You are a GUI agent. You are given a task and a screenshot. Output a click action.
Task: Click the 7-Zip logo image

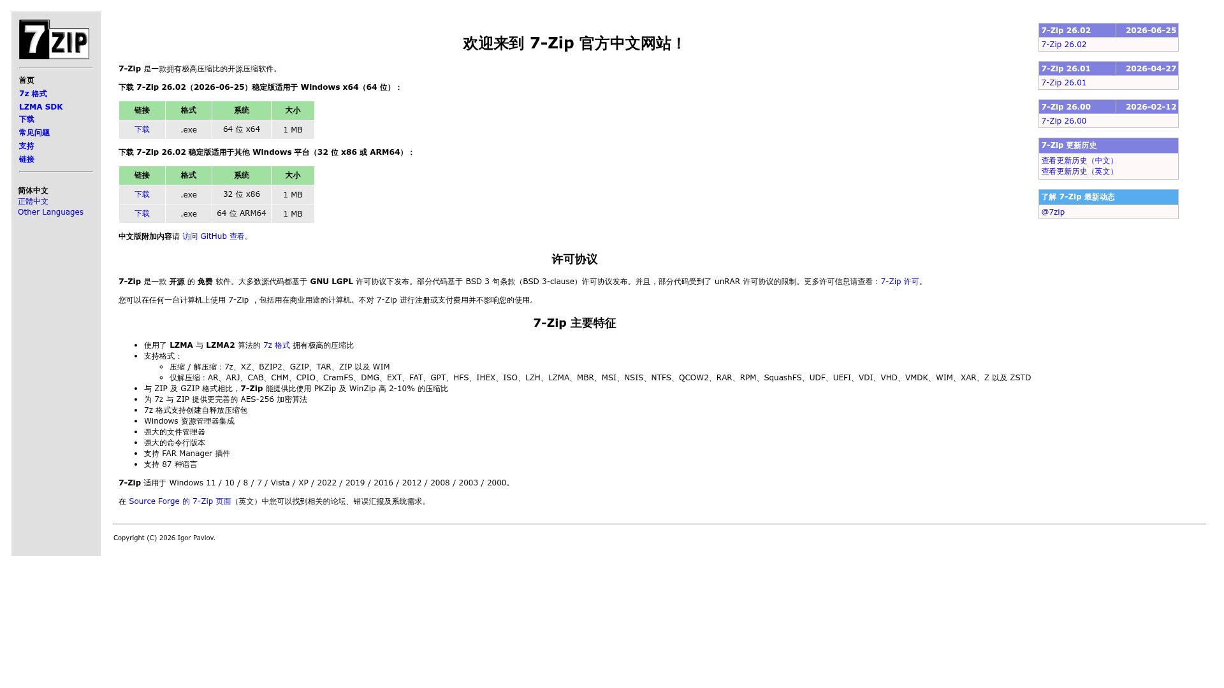tap(54, 39)
